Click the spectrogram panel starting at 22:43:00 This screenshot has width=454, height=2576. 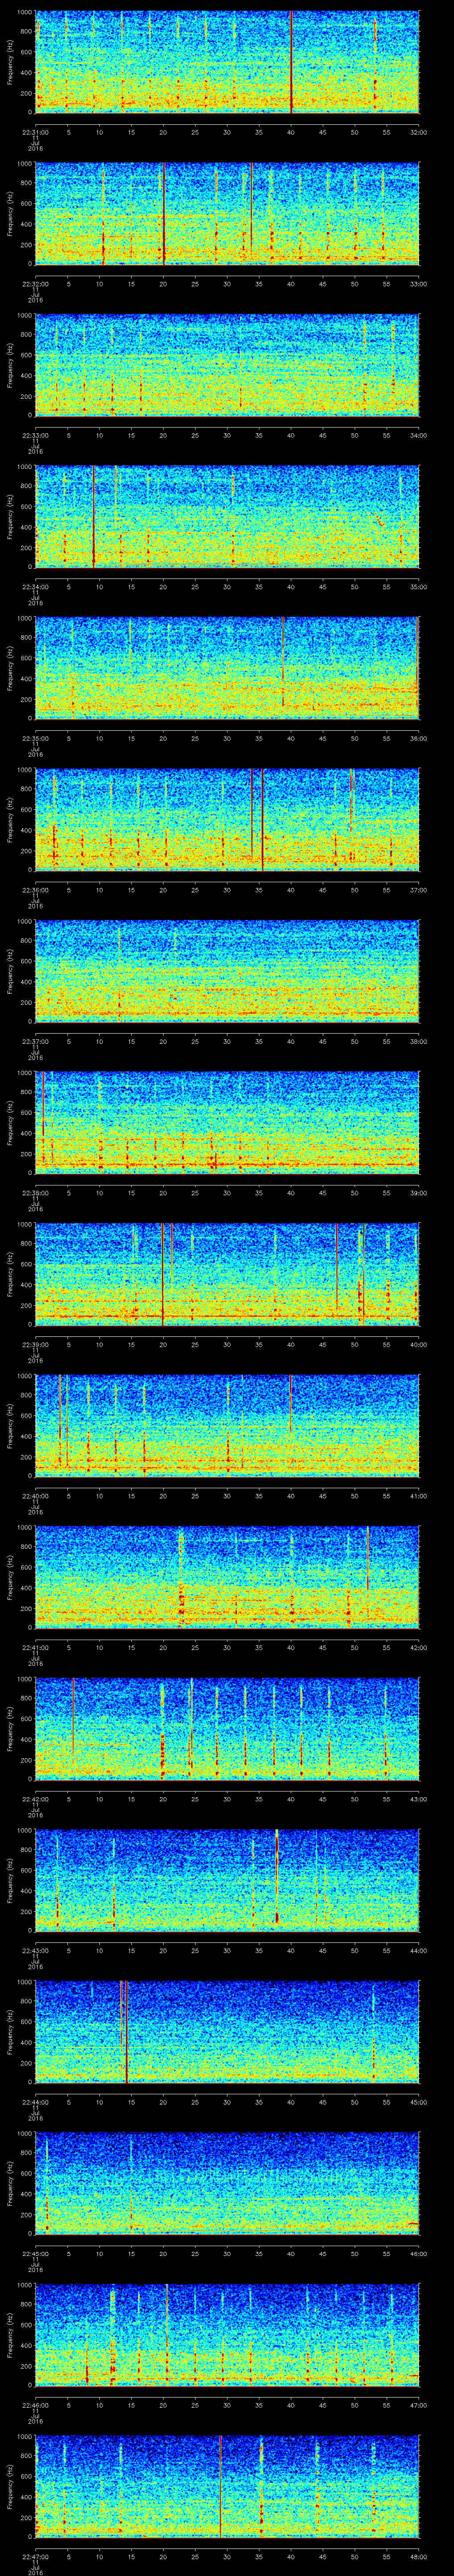[227, 1880]
